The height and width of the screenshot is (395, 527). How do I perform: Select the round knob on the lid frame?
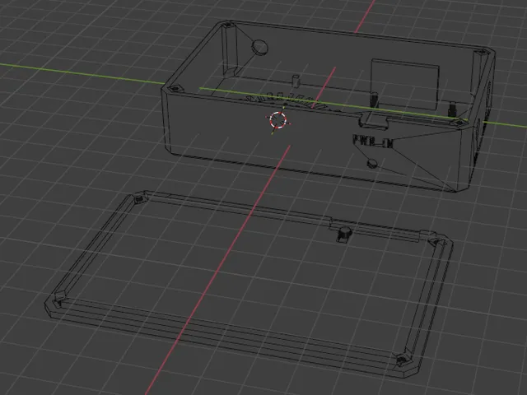click(344, 234)
